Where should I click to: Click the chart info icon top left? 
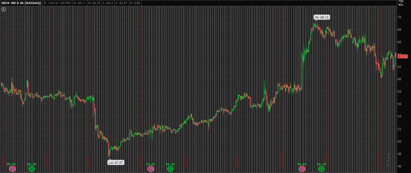click(3, 9)
